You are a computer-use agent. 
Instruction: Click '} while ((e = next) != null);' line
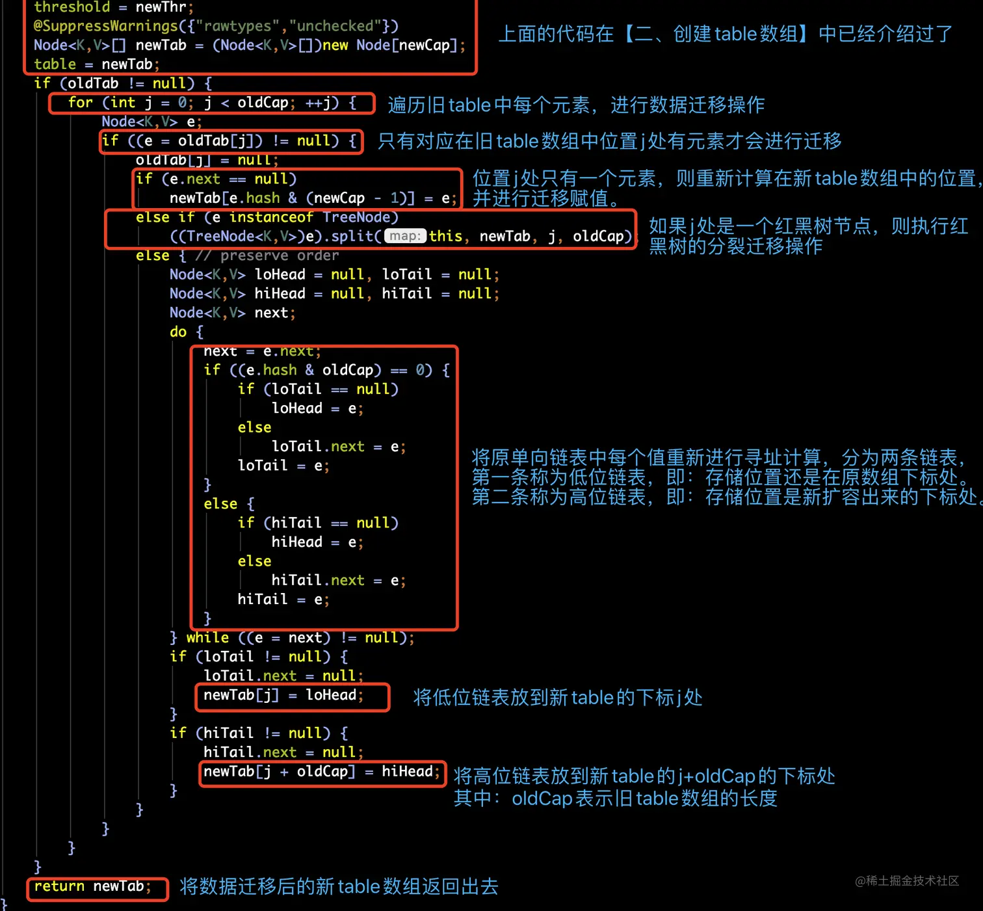pyautogui.click(x=292, y=638)
